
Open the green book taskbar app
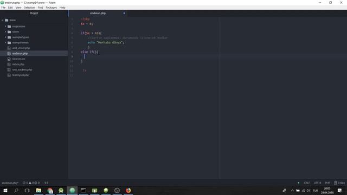pyautogui.click(x=95, y=190)
